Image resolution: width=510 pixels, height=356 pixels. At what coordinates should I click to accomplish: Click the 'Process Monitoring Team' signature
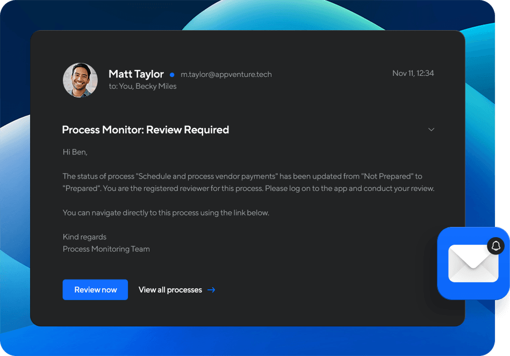click(106, 249)
